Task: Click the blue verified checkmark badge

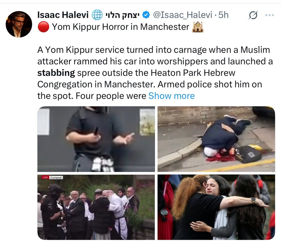Action: point(146,15)
